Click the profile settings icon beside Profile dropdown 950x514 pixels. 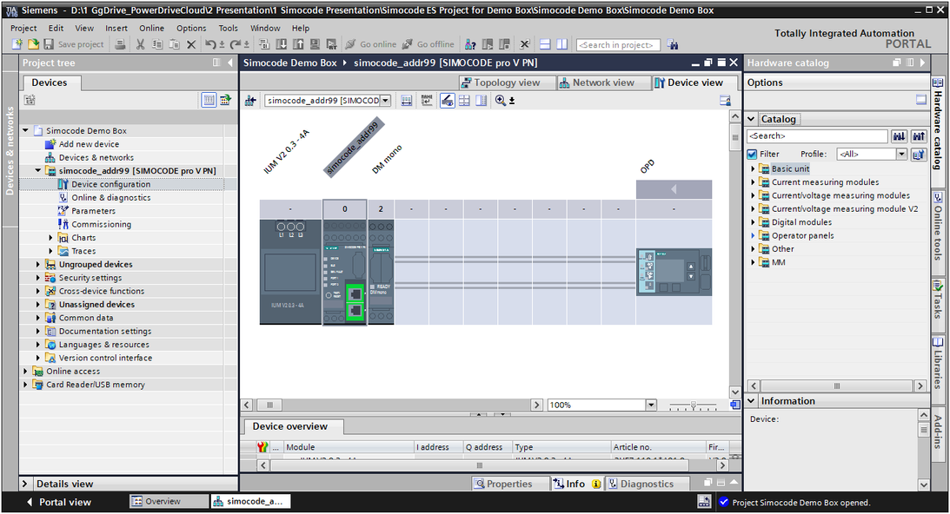(918, 155)
